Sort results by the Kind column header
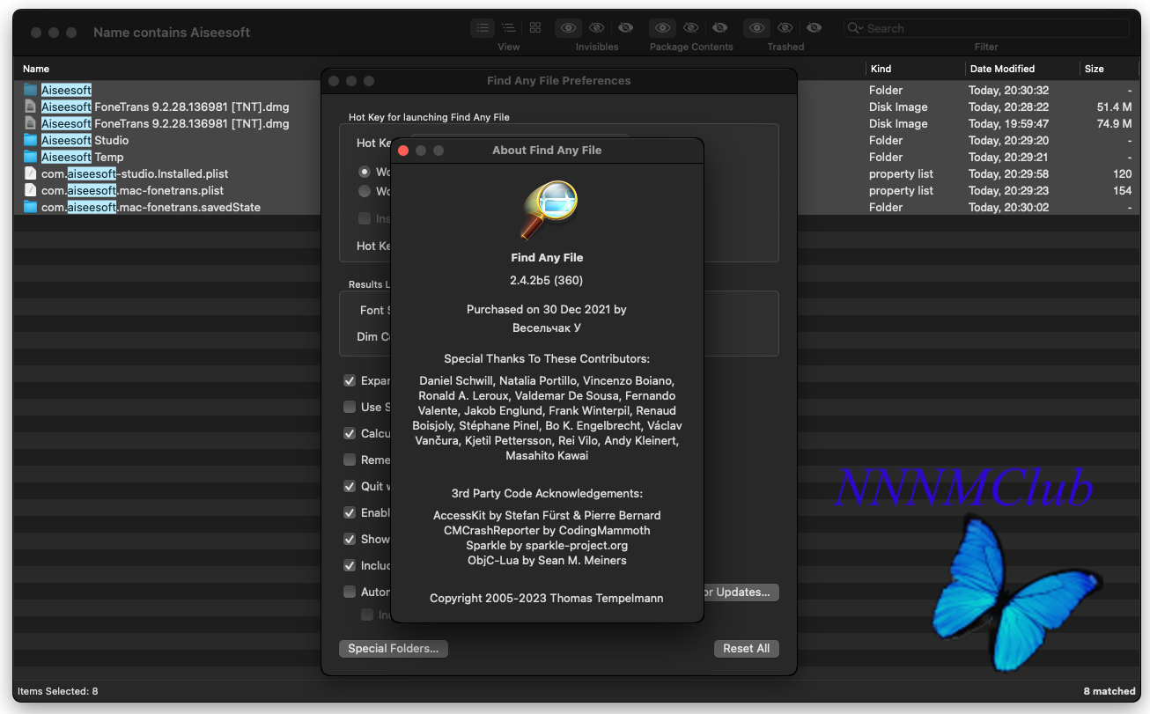 tap(881, 69)
